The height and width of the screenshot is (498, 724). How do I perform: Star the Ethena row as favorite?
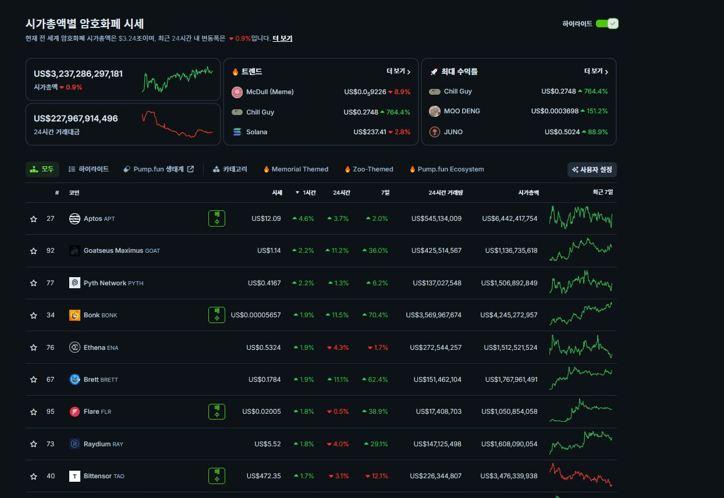[34, 347]
